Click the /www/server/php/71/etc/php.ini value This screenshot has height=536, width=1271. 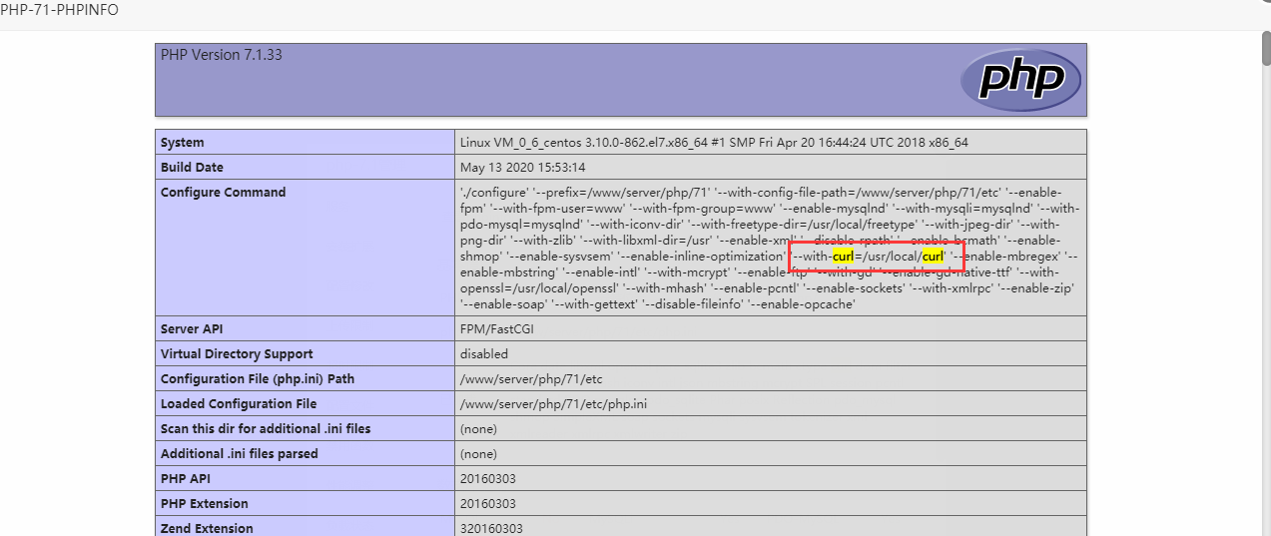(554, 404)
